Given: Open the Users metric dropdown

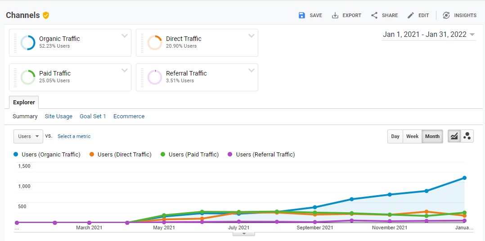Looking at the screenshot, I should (x=28, y=136).
